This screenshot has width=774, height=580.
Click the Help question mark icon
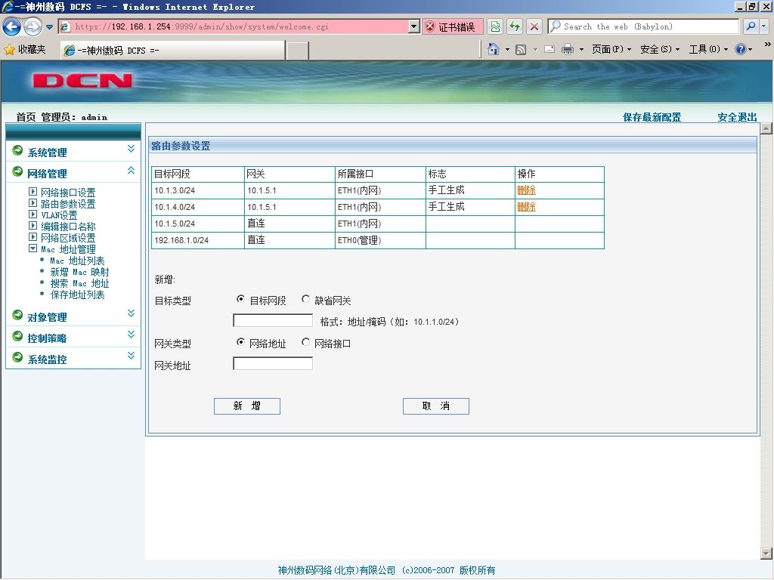pos(741,49)
